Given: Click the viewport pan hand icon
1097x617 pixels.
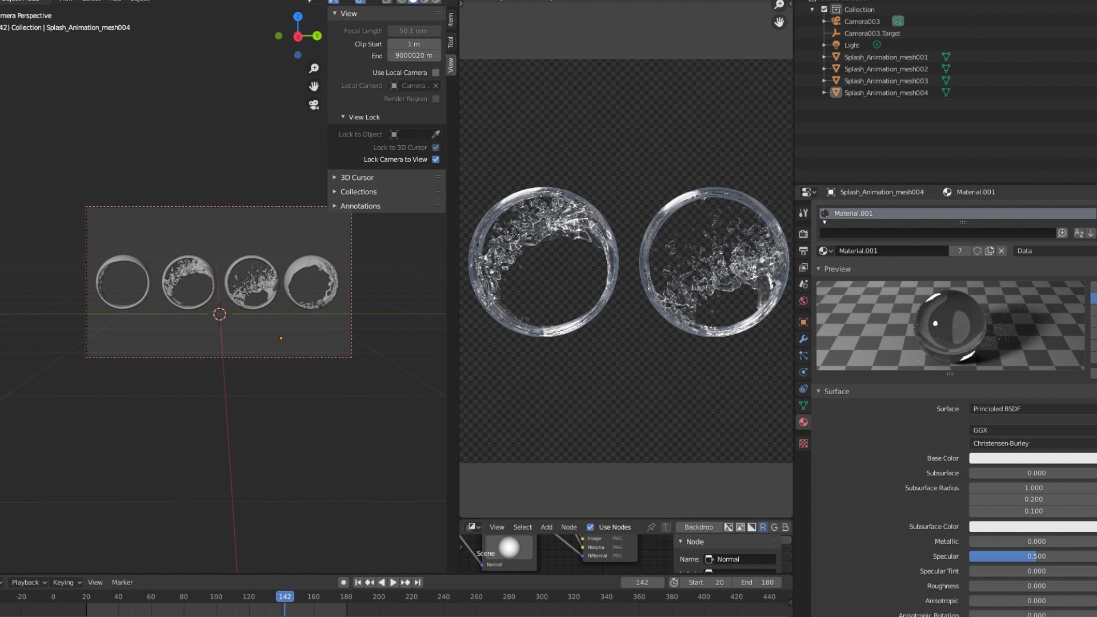Looking at the screenshot, I should point(314,86).
